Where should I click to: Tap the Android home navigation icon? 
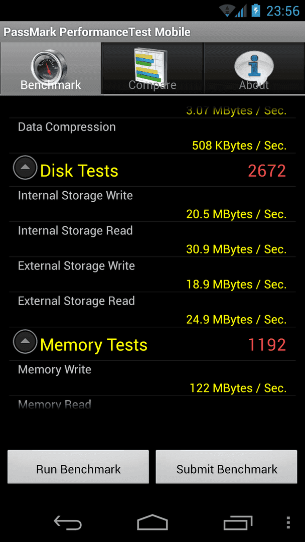152,522
